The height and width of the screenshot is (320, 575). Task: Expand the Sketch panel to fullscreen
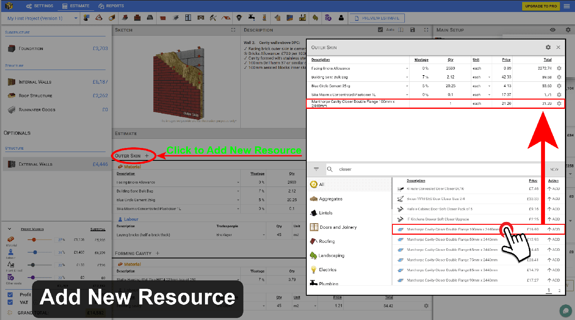click(x=233, y=30)
